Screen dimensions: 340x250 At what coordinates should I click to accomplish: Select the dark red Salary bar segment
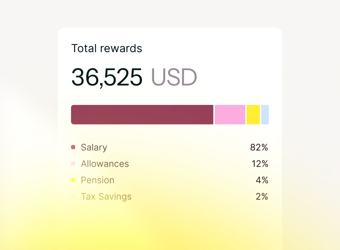point(142,115)
